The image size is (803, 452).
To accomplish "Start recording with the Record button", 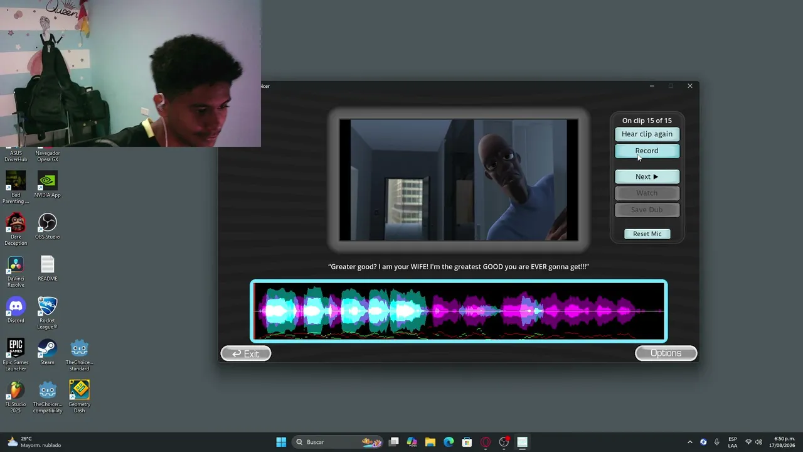I will (647, 151).
